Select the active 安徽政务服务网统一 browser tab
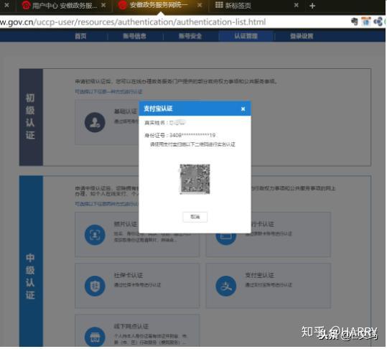 click(159, 5)
